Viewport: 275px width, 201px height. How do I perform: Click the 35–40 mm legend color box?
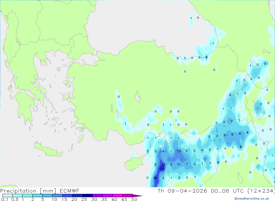coord(108,196)
